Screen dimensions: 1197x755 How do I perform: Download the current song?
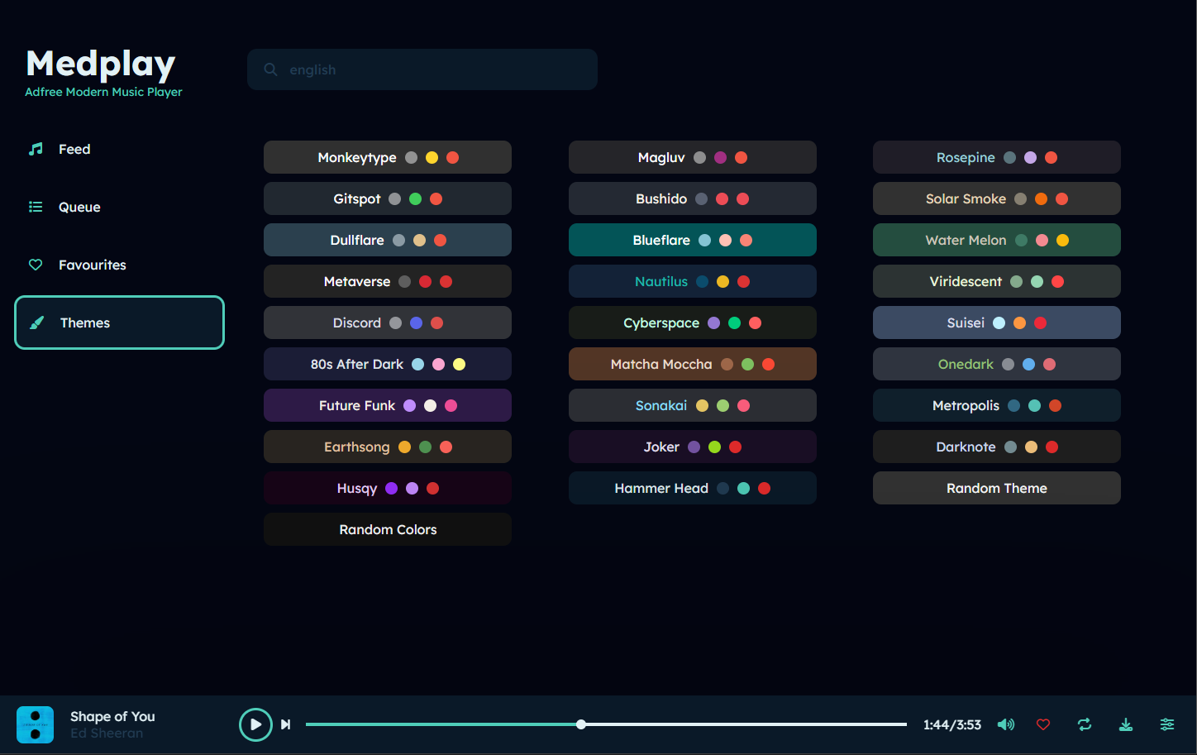[1126, 725]
